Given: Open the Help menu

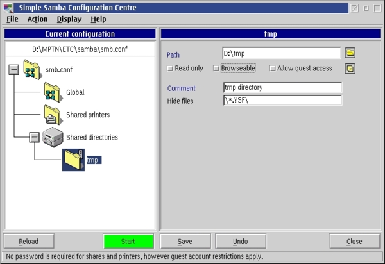Looking at the screenshot, I should [98, 19].
